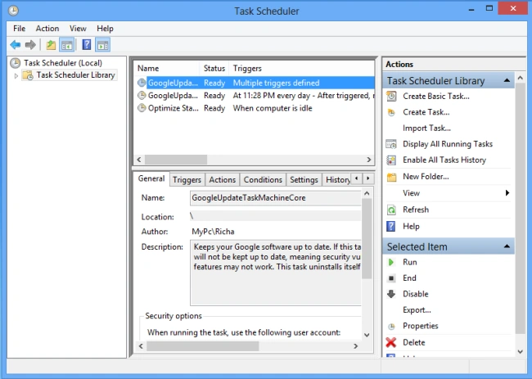Image resolution: width=532 pixels, height=379 pixels.
Task: Click the Task Scheduler title bar clock icon
Action: (x=13, y=11)
